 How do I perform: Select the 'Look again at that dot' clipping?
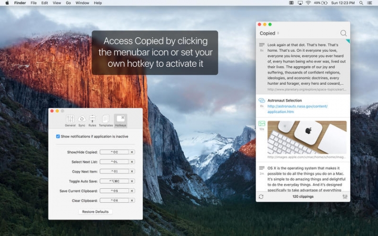303,67
